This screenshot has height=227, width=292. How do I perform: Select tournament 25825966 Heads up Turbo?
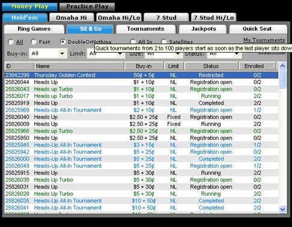tap(141, 131)
